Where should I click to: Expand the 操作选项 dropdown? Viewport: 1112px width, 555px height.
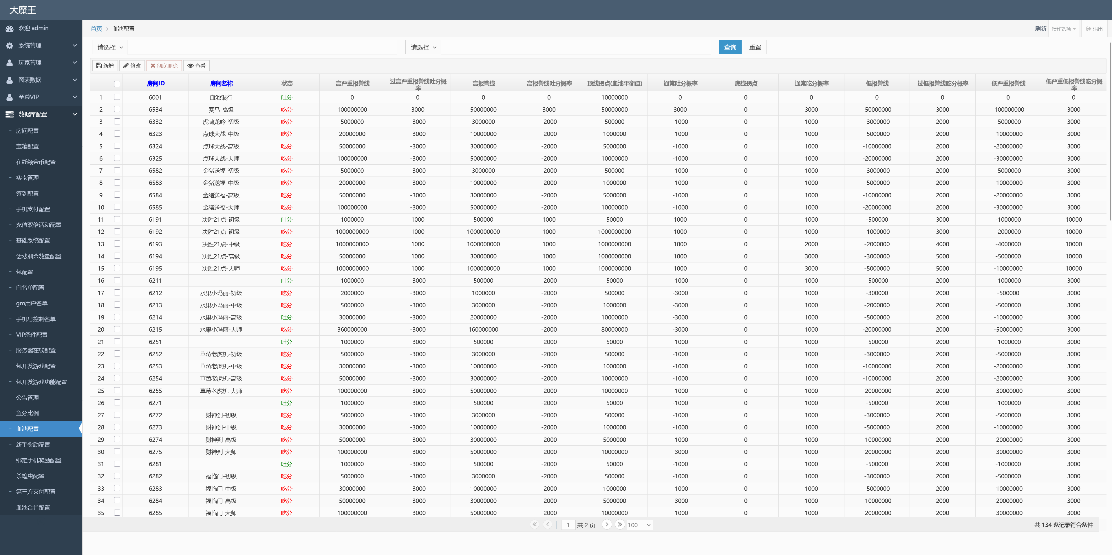1063,29
